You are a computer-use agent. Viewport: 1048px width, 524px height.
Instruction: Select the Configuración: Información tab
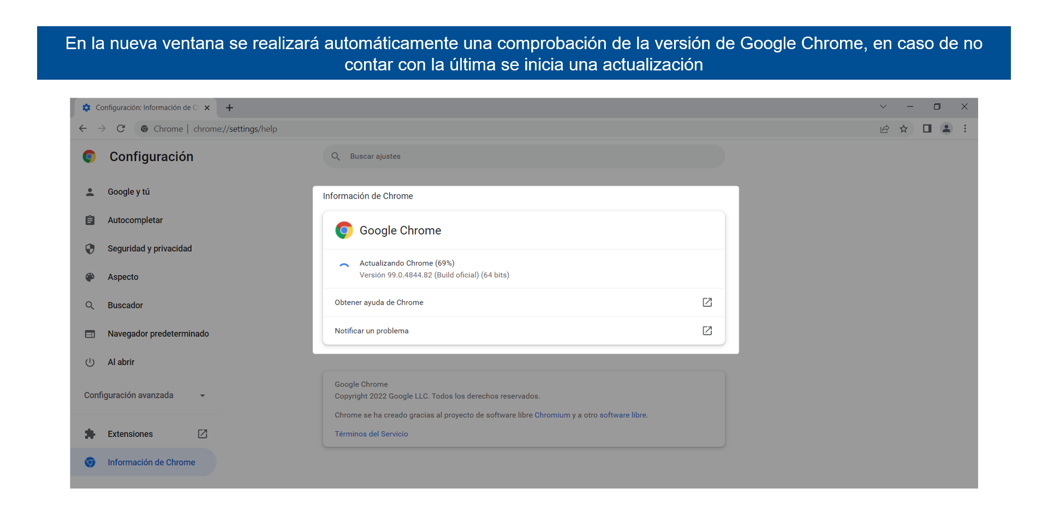145,108
